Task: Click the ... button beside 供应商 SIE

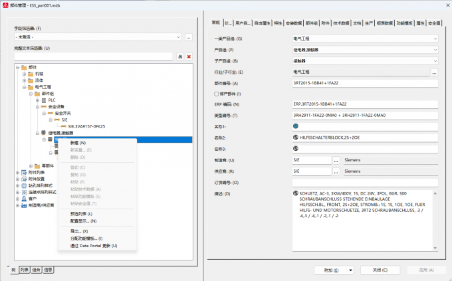Action: pos(336,172)
